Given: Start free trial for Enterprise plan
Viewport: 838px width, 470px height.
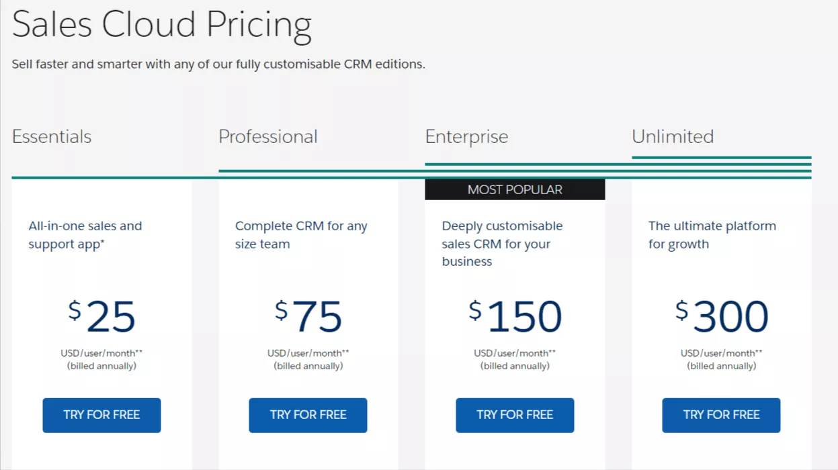Looking at the screenshot, I should [515, 415].
